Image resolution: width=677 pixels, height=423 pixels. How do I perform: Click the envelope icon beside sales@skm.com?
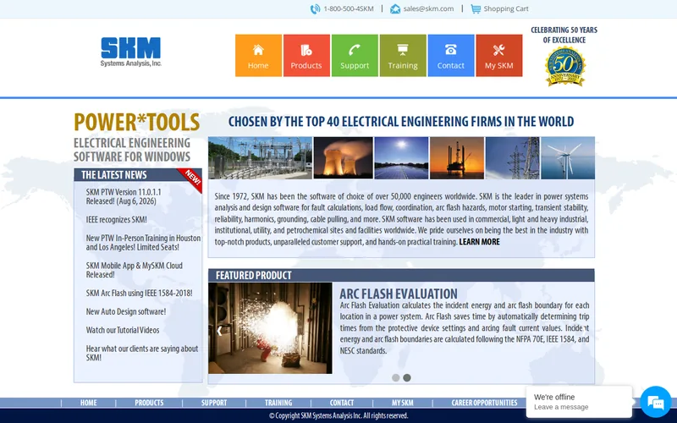pos(395,8)
